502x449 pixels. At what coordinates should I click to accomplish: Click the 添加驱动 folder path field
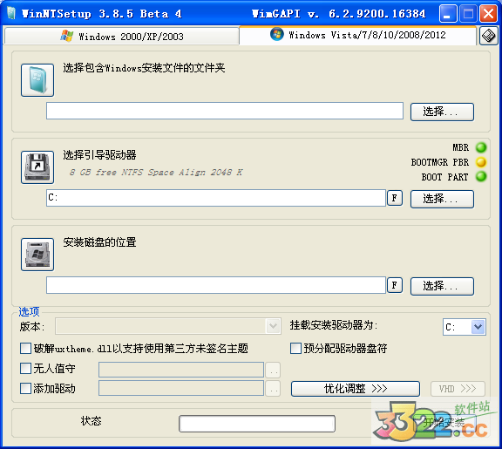point(181,388)
